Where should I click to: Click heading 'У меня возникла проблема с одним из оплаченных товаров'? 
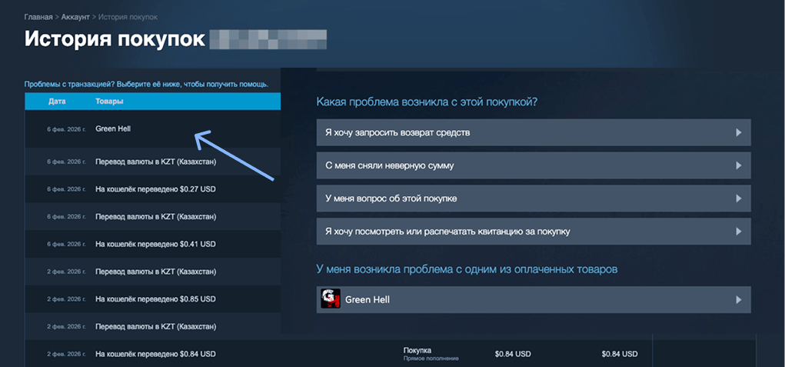pyautogui.click(x=467, y=269)
